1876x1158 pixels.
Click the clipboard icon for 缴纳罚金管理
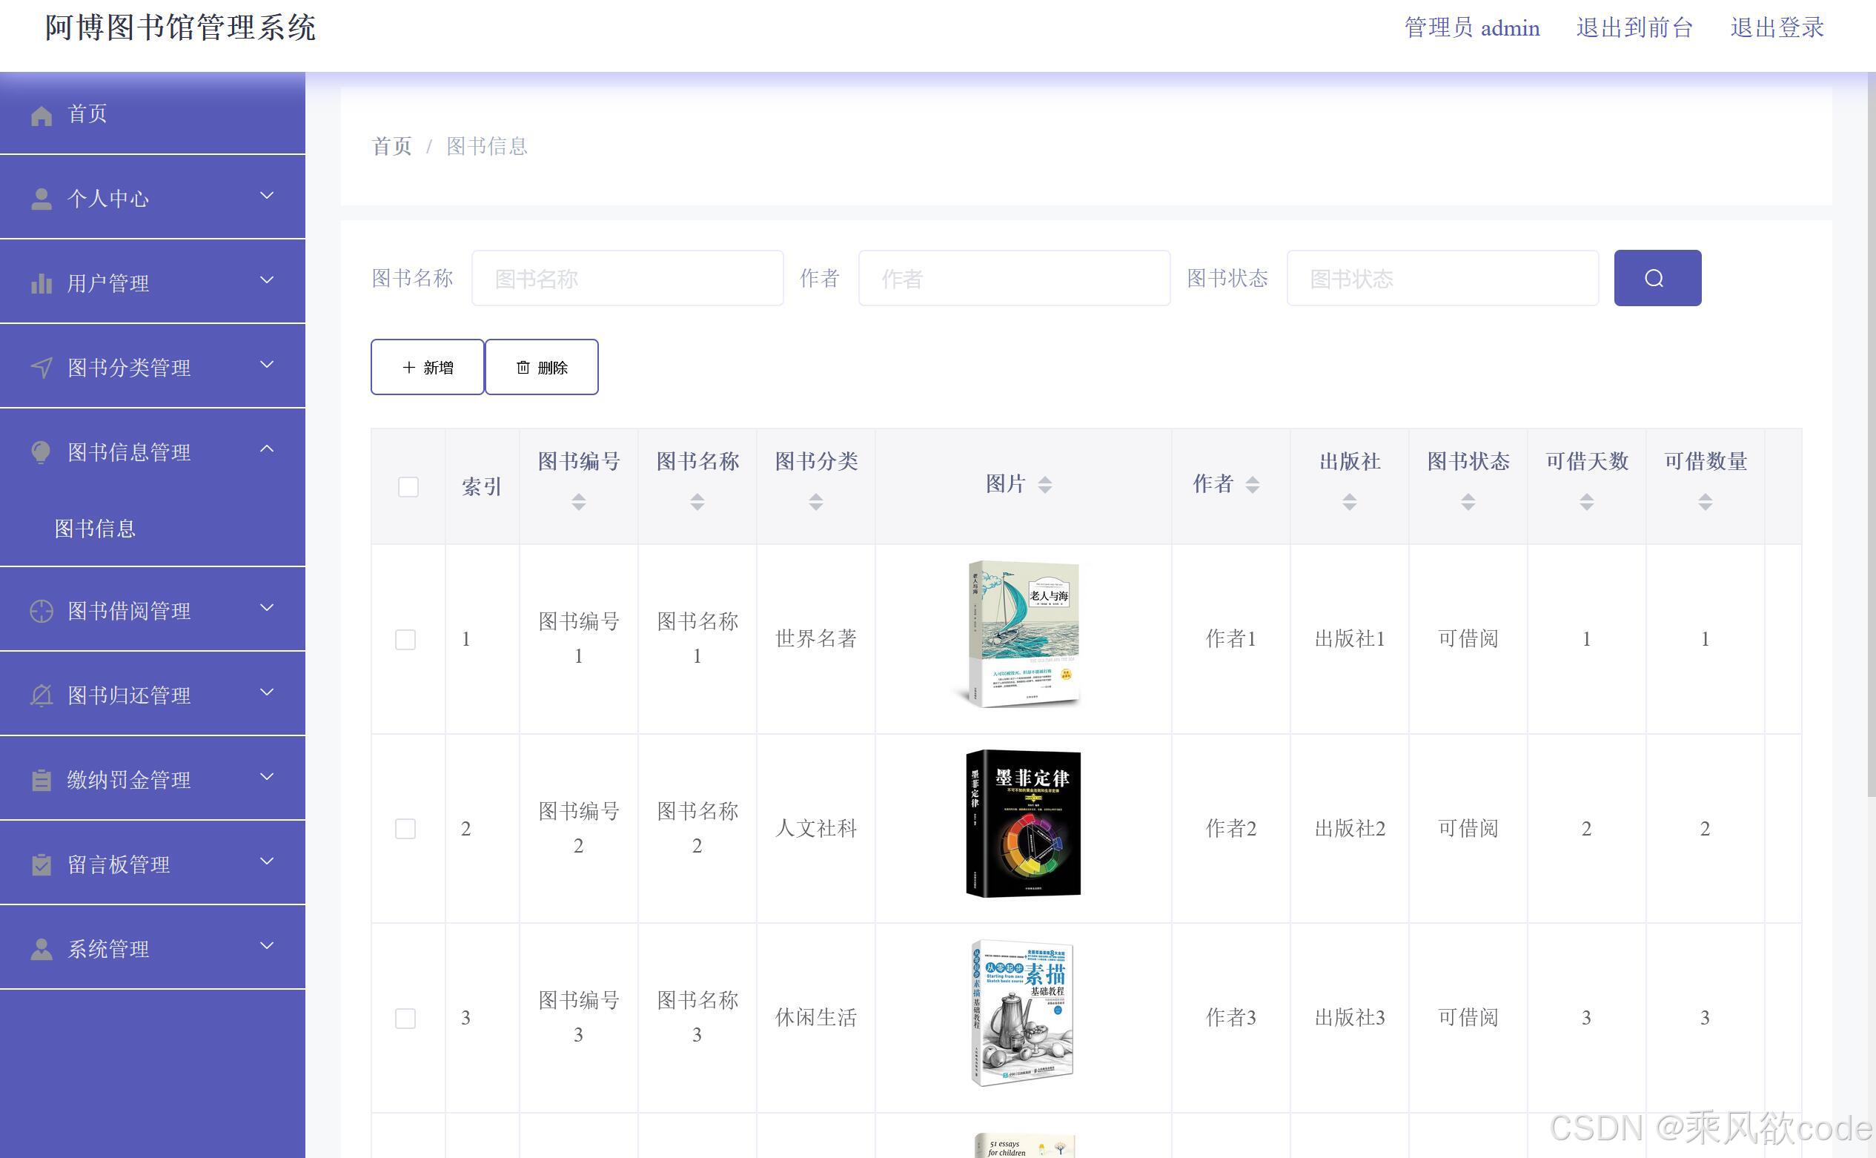(x=42, y=780)
